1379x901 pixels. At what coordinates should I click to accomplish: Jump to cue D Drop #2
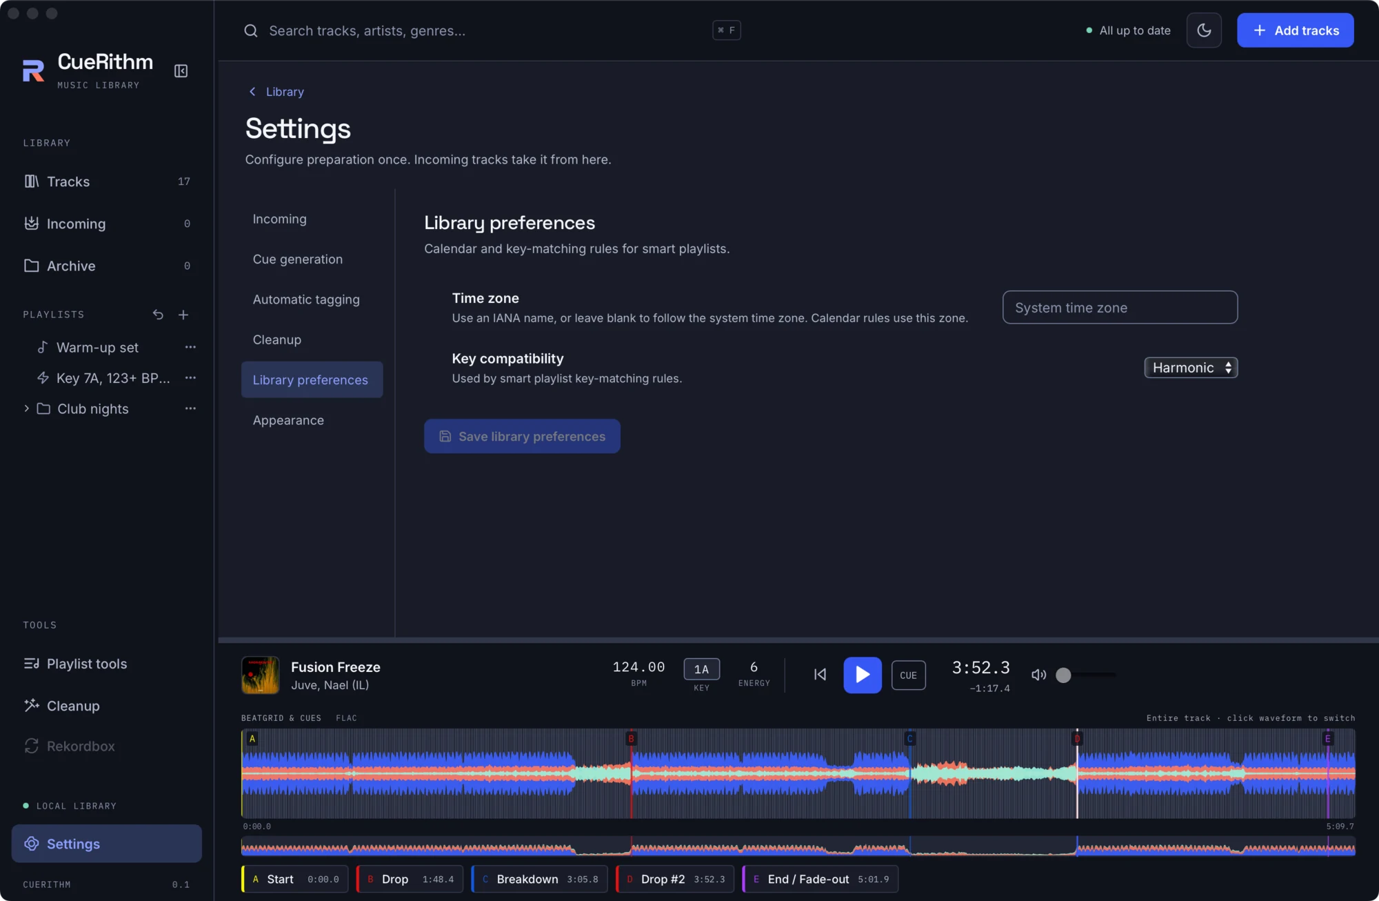pos(675,879)
